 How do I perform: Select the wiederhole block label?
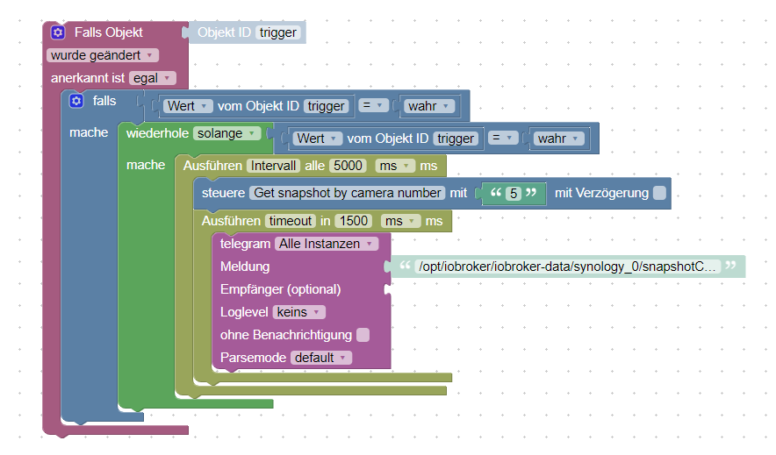click(157, 133)
